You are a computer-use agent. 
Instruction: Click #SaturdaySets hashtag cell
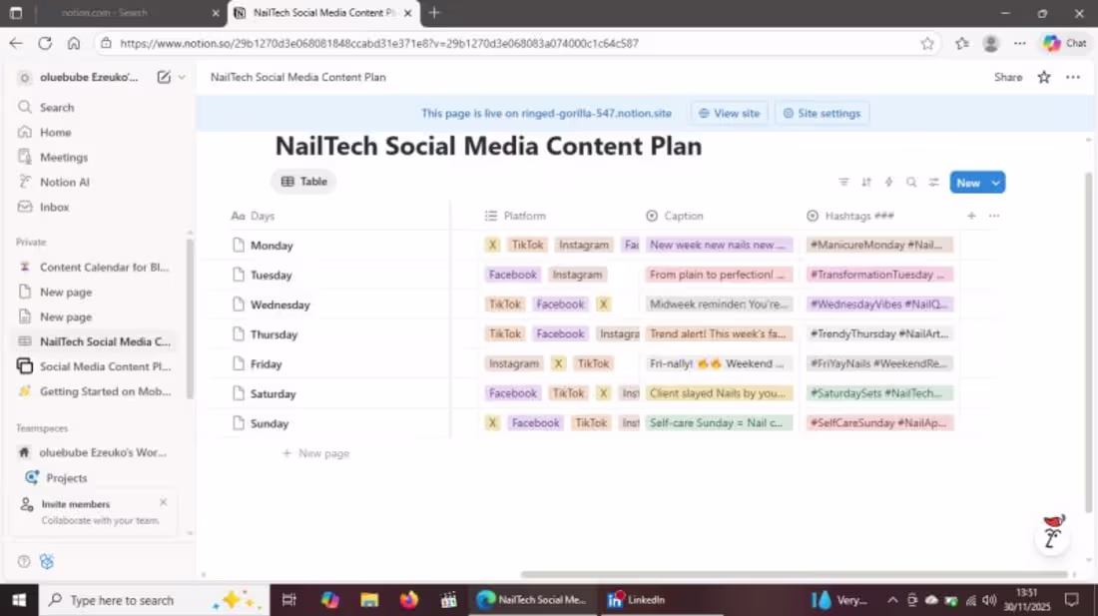tap(879, 393)
